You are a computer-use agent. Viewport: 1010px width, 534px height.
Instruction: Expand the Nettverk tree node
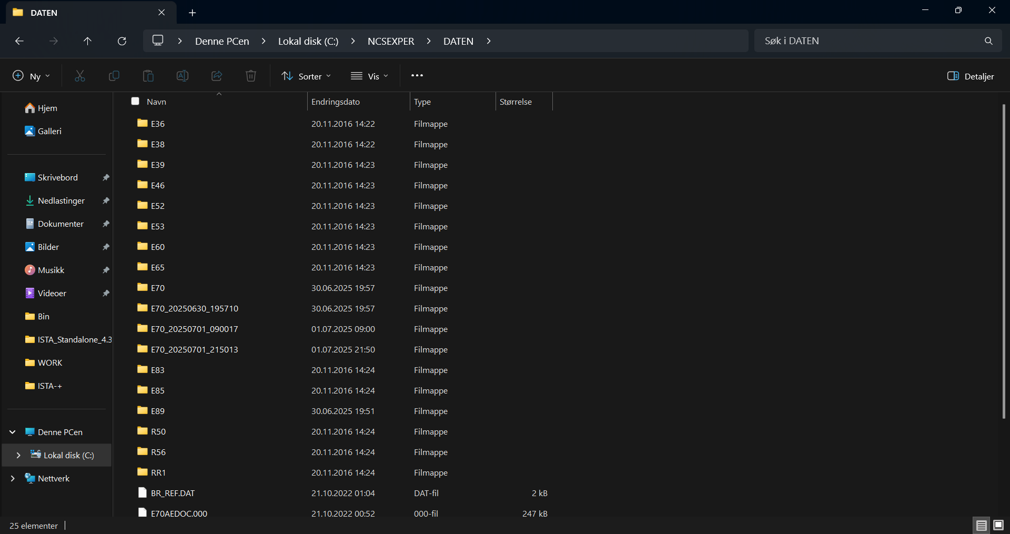pos(13,478)
